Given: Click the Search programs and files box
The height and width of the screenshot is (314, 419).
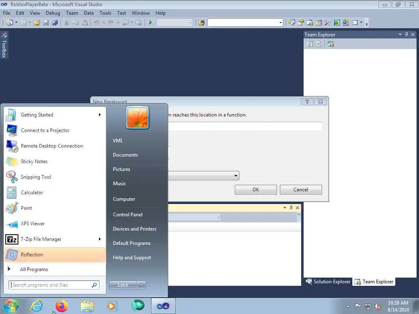Looking at the screenshot, I should pos(54,285).
